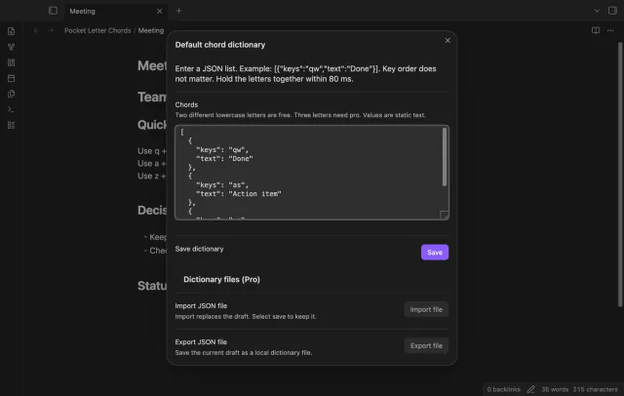Click the 215 characters status item
This screenshot has height=396, width=624.
(595, 389)
